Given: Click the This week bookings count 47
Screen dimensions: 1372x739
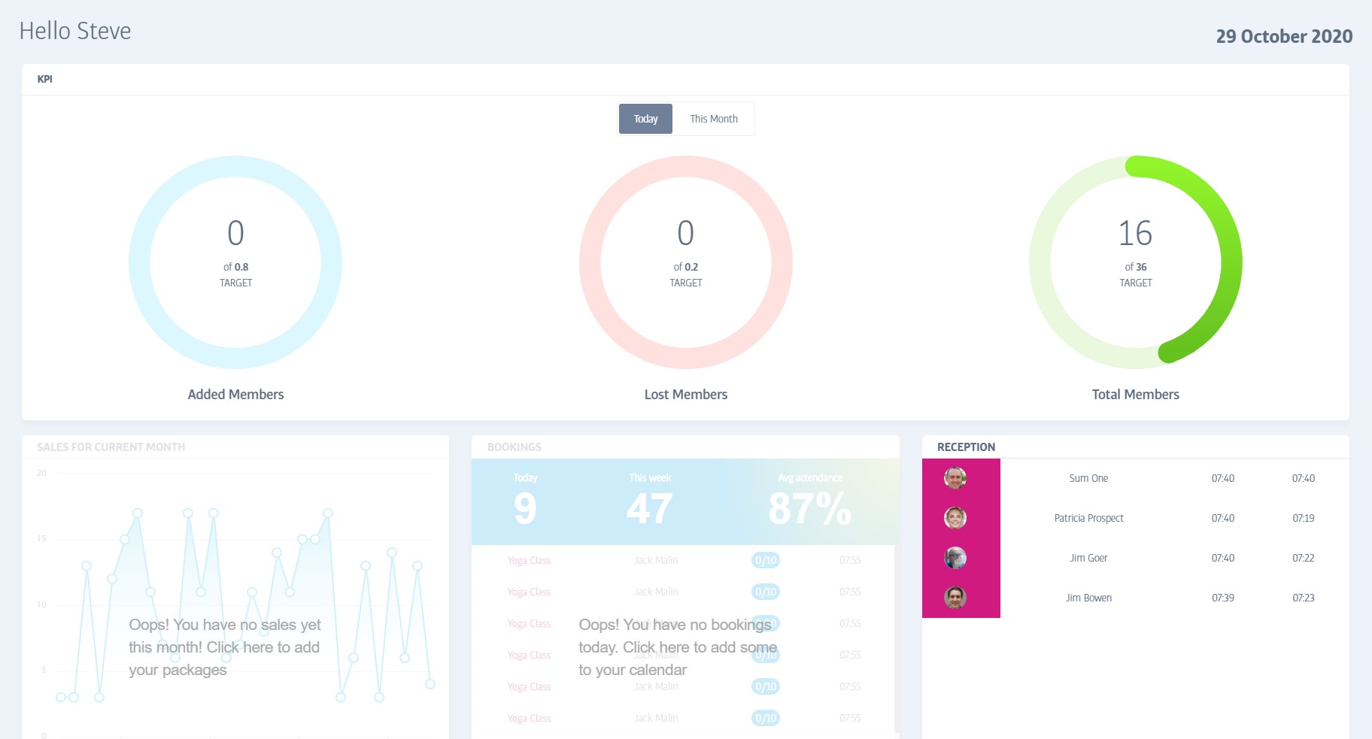Looking at the screenshot, I should 650,508.
